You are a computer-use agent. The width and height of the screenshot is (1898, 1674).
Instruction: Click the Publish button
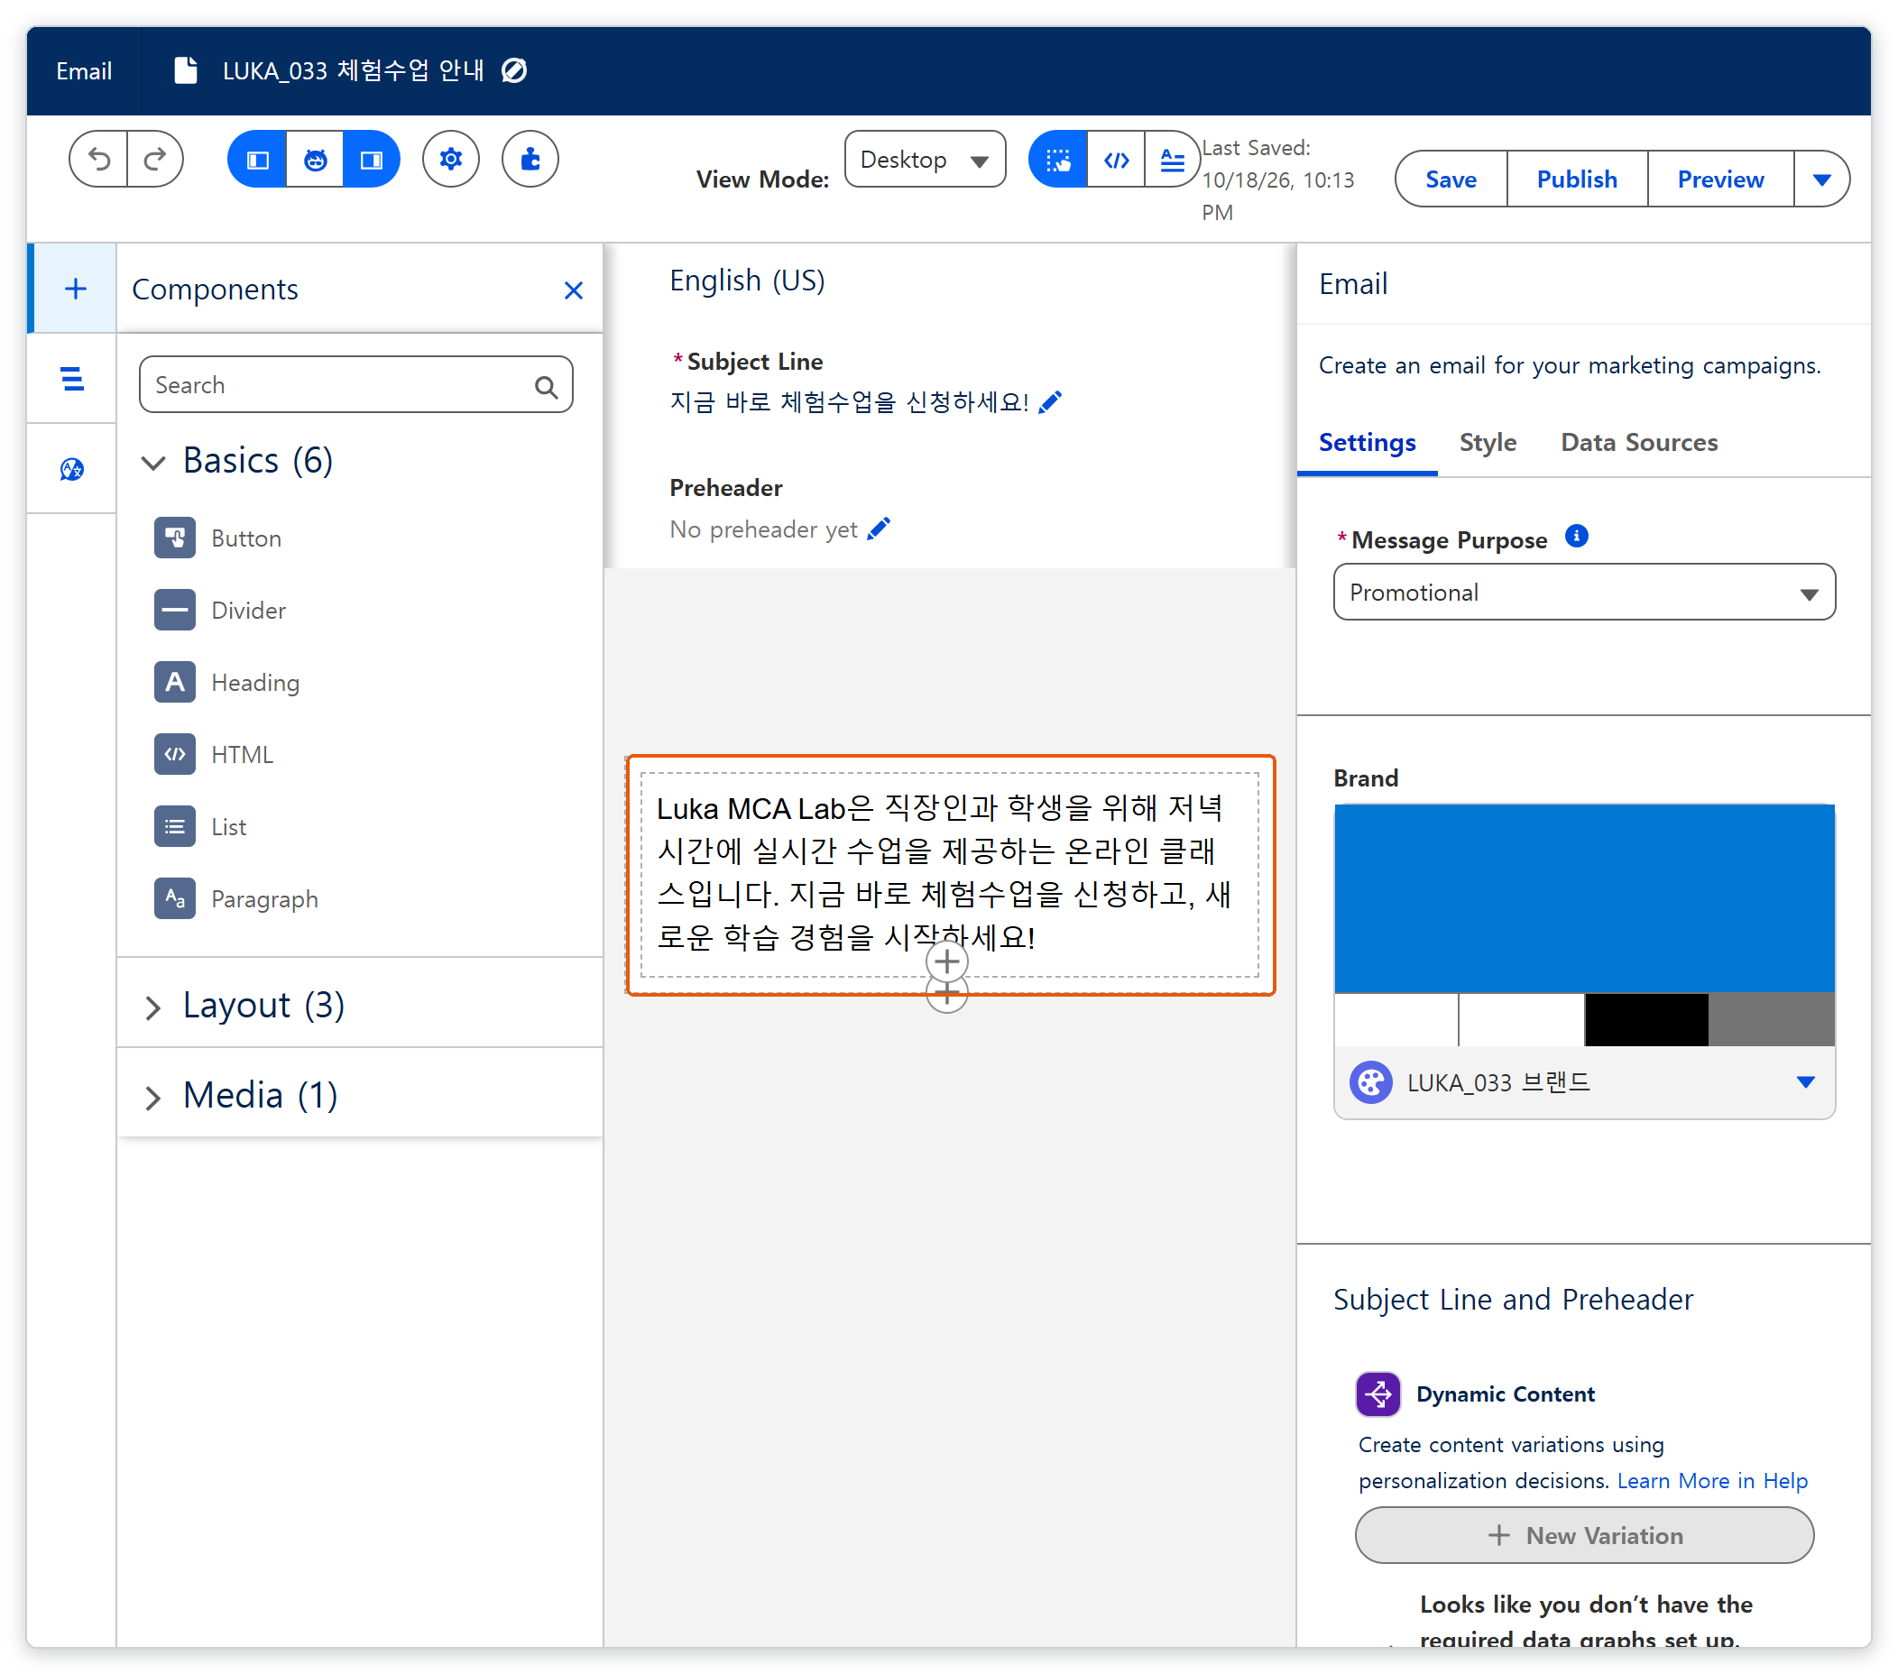[1577, 179]
